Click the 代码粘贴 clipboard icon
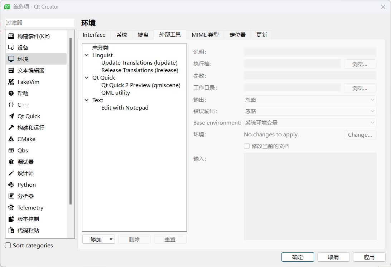Viewport: 391px width, 267px height. 11,231
